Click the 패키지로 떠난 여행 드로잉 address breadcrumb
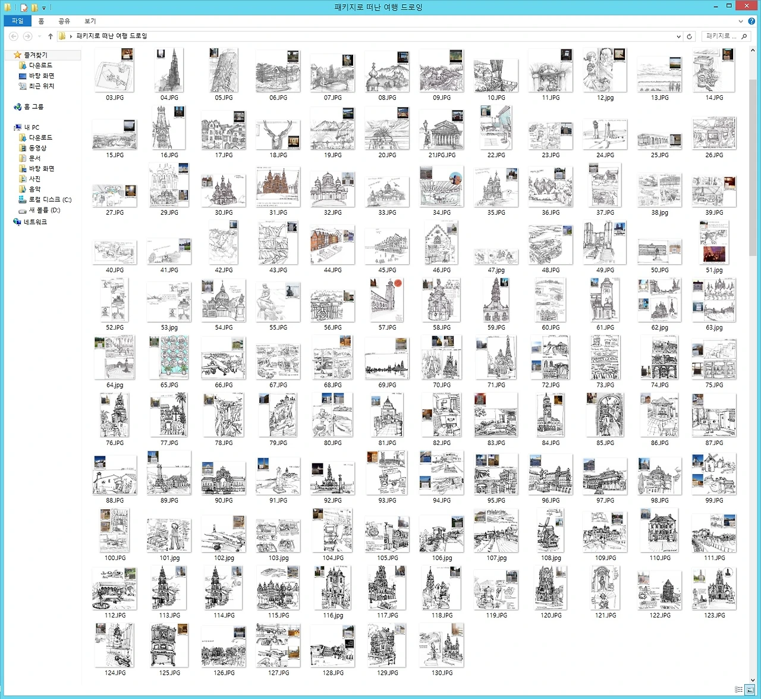The height and width of the screenshot is (699, 761). pos(112,36)
